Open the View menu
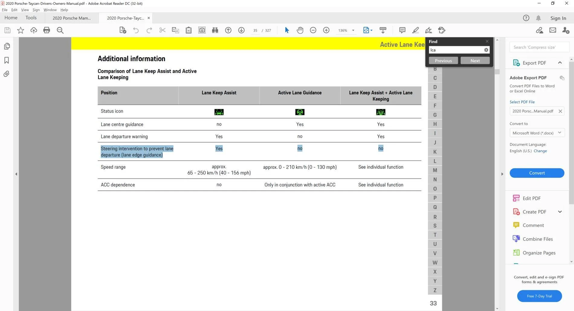This screenshot has width=574, height=311. click(25, 10)
